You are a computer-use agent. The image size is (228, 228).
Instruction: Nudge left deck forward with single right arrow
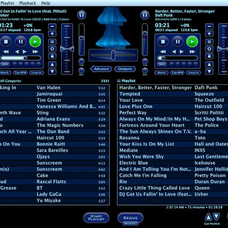point(24,52)
